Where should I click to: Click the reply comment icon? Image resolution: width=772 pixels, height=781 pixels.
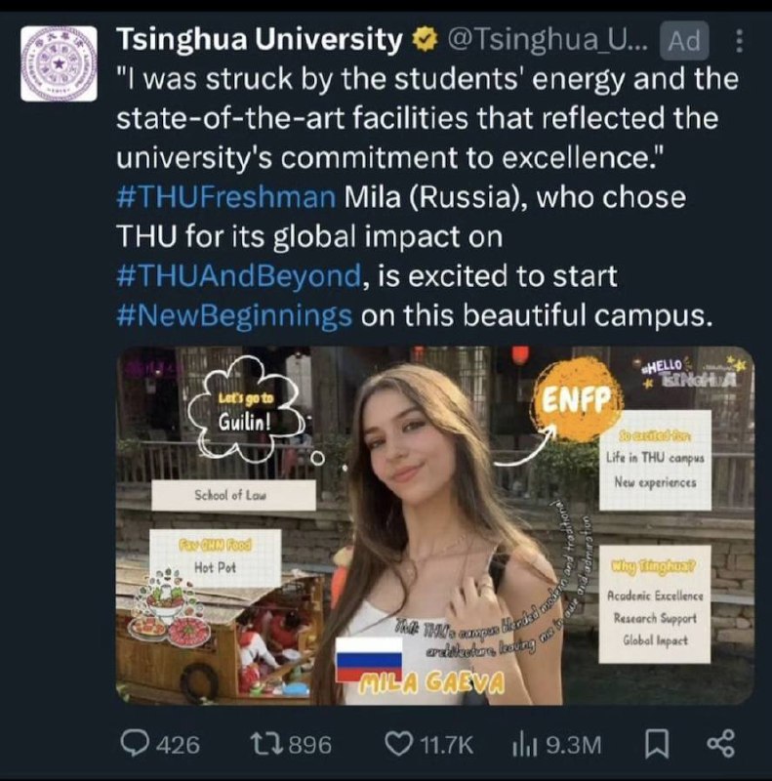click(x=136, y=745)
